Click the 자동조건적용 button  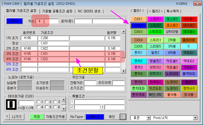(x=55, y=117)
